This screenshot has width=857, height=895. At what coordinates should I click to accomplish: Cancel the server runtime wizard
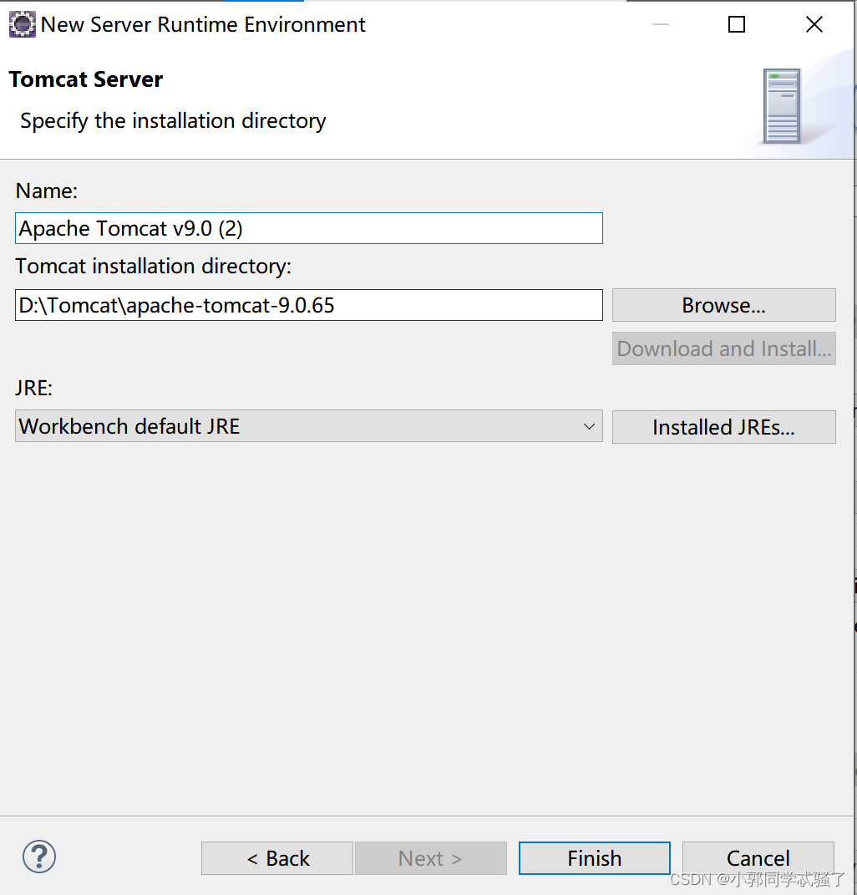(758, 858)
